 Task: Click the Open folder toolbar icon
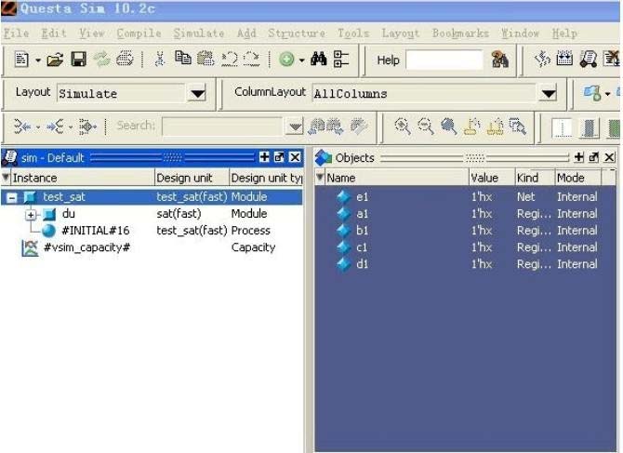[x=55, y=60]
